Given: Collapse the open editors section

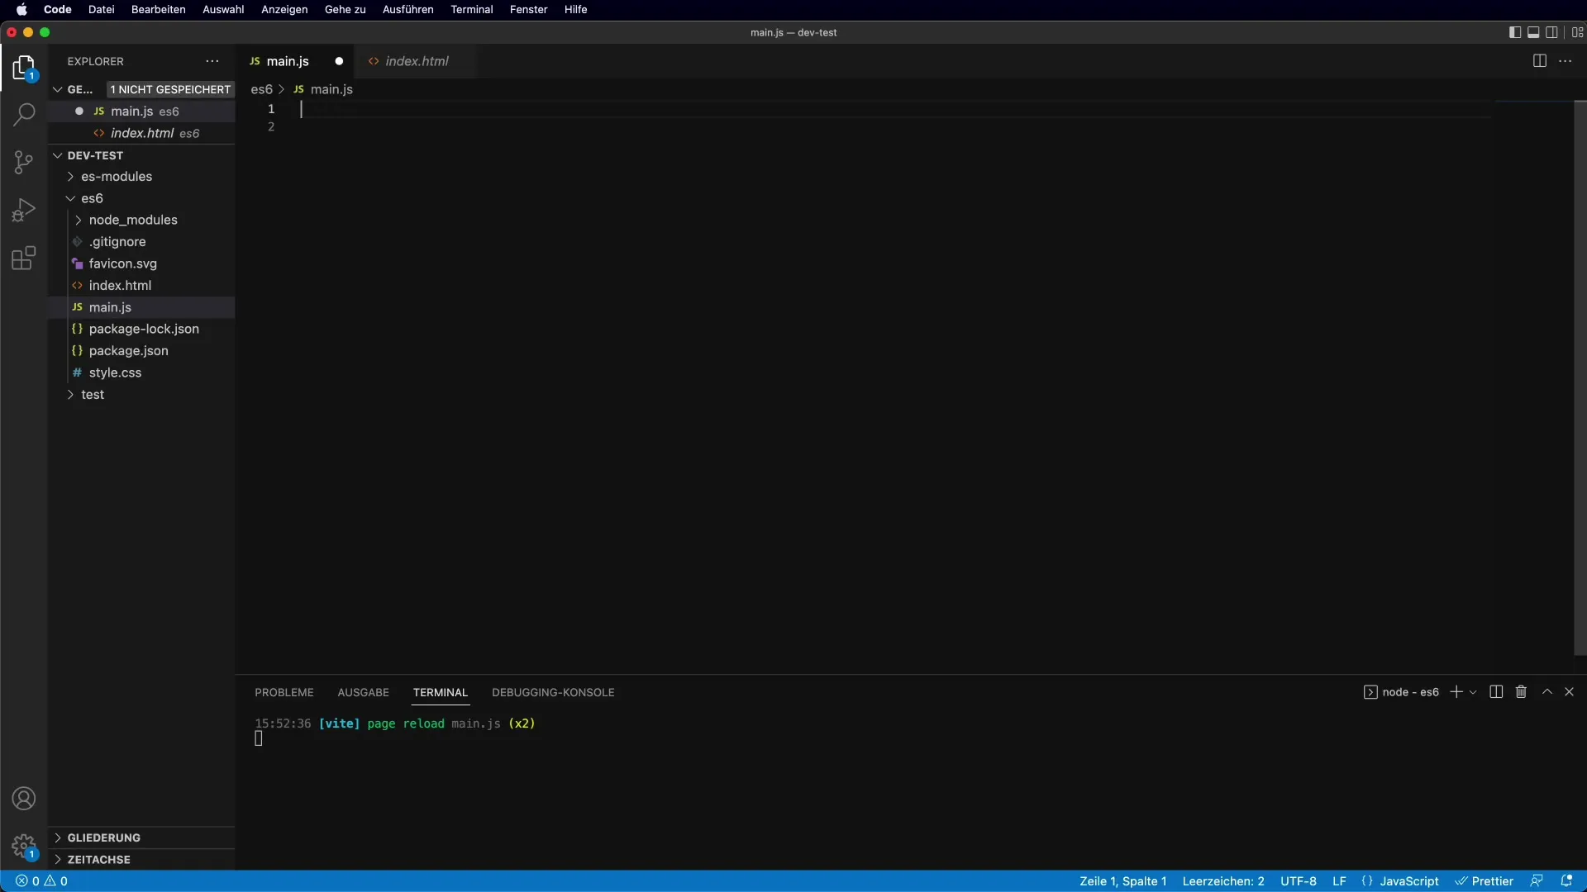Looking at the screenshot, I should pyautogui.click(x=58, y=89).
